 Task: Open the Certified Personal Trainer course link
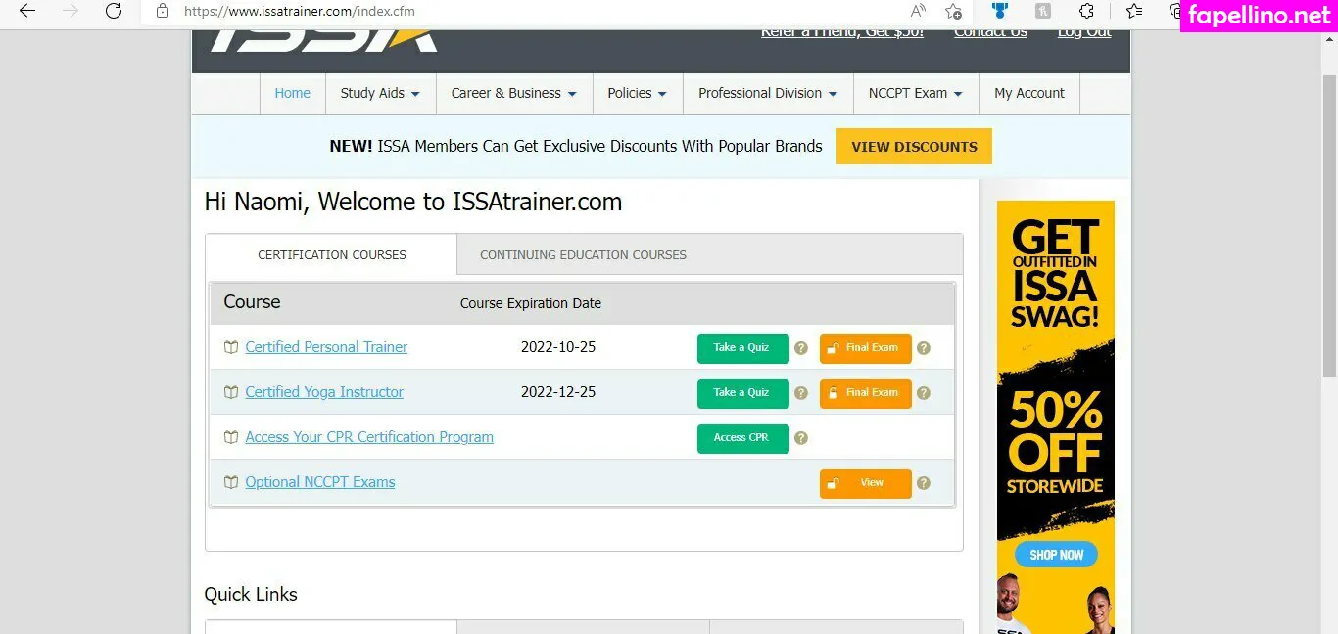coord(326,347)
